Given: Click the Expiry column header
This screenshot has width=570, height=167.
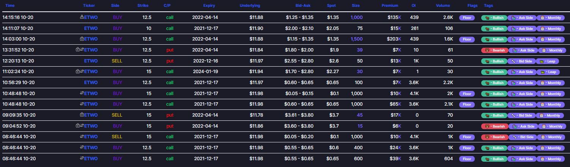Looking at the screenshot, I should (209, 6).
